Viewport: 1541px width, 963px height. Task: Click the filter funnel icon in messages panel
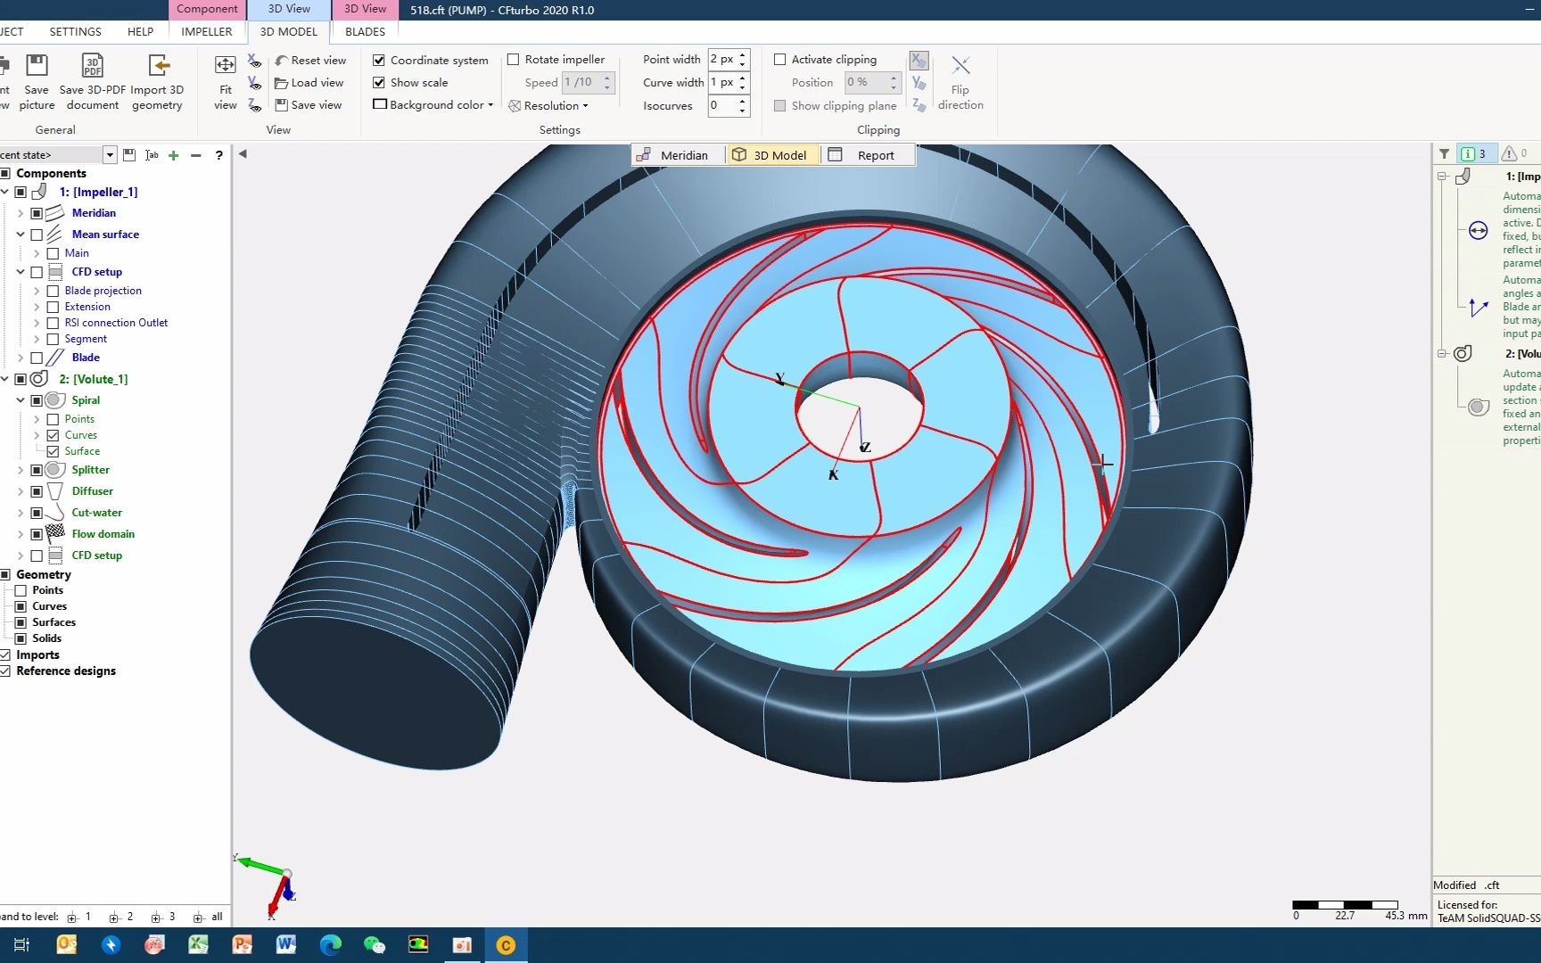(x=1444, y=153)
